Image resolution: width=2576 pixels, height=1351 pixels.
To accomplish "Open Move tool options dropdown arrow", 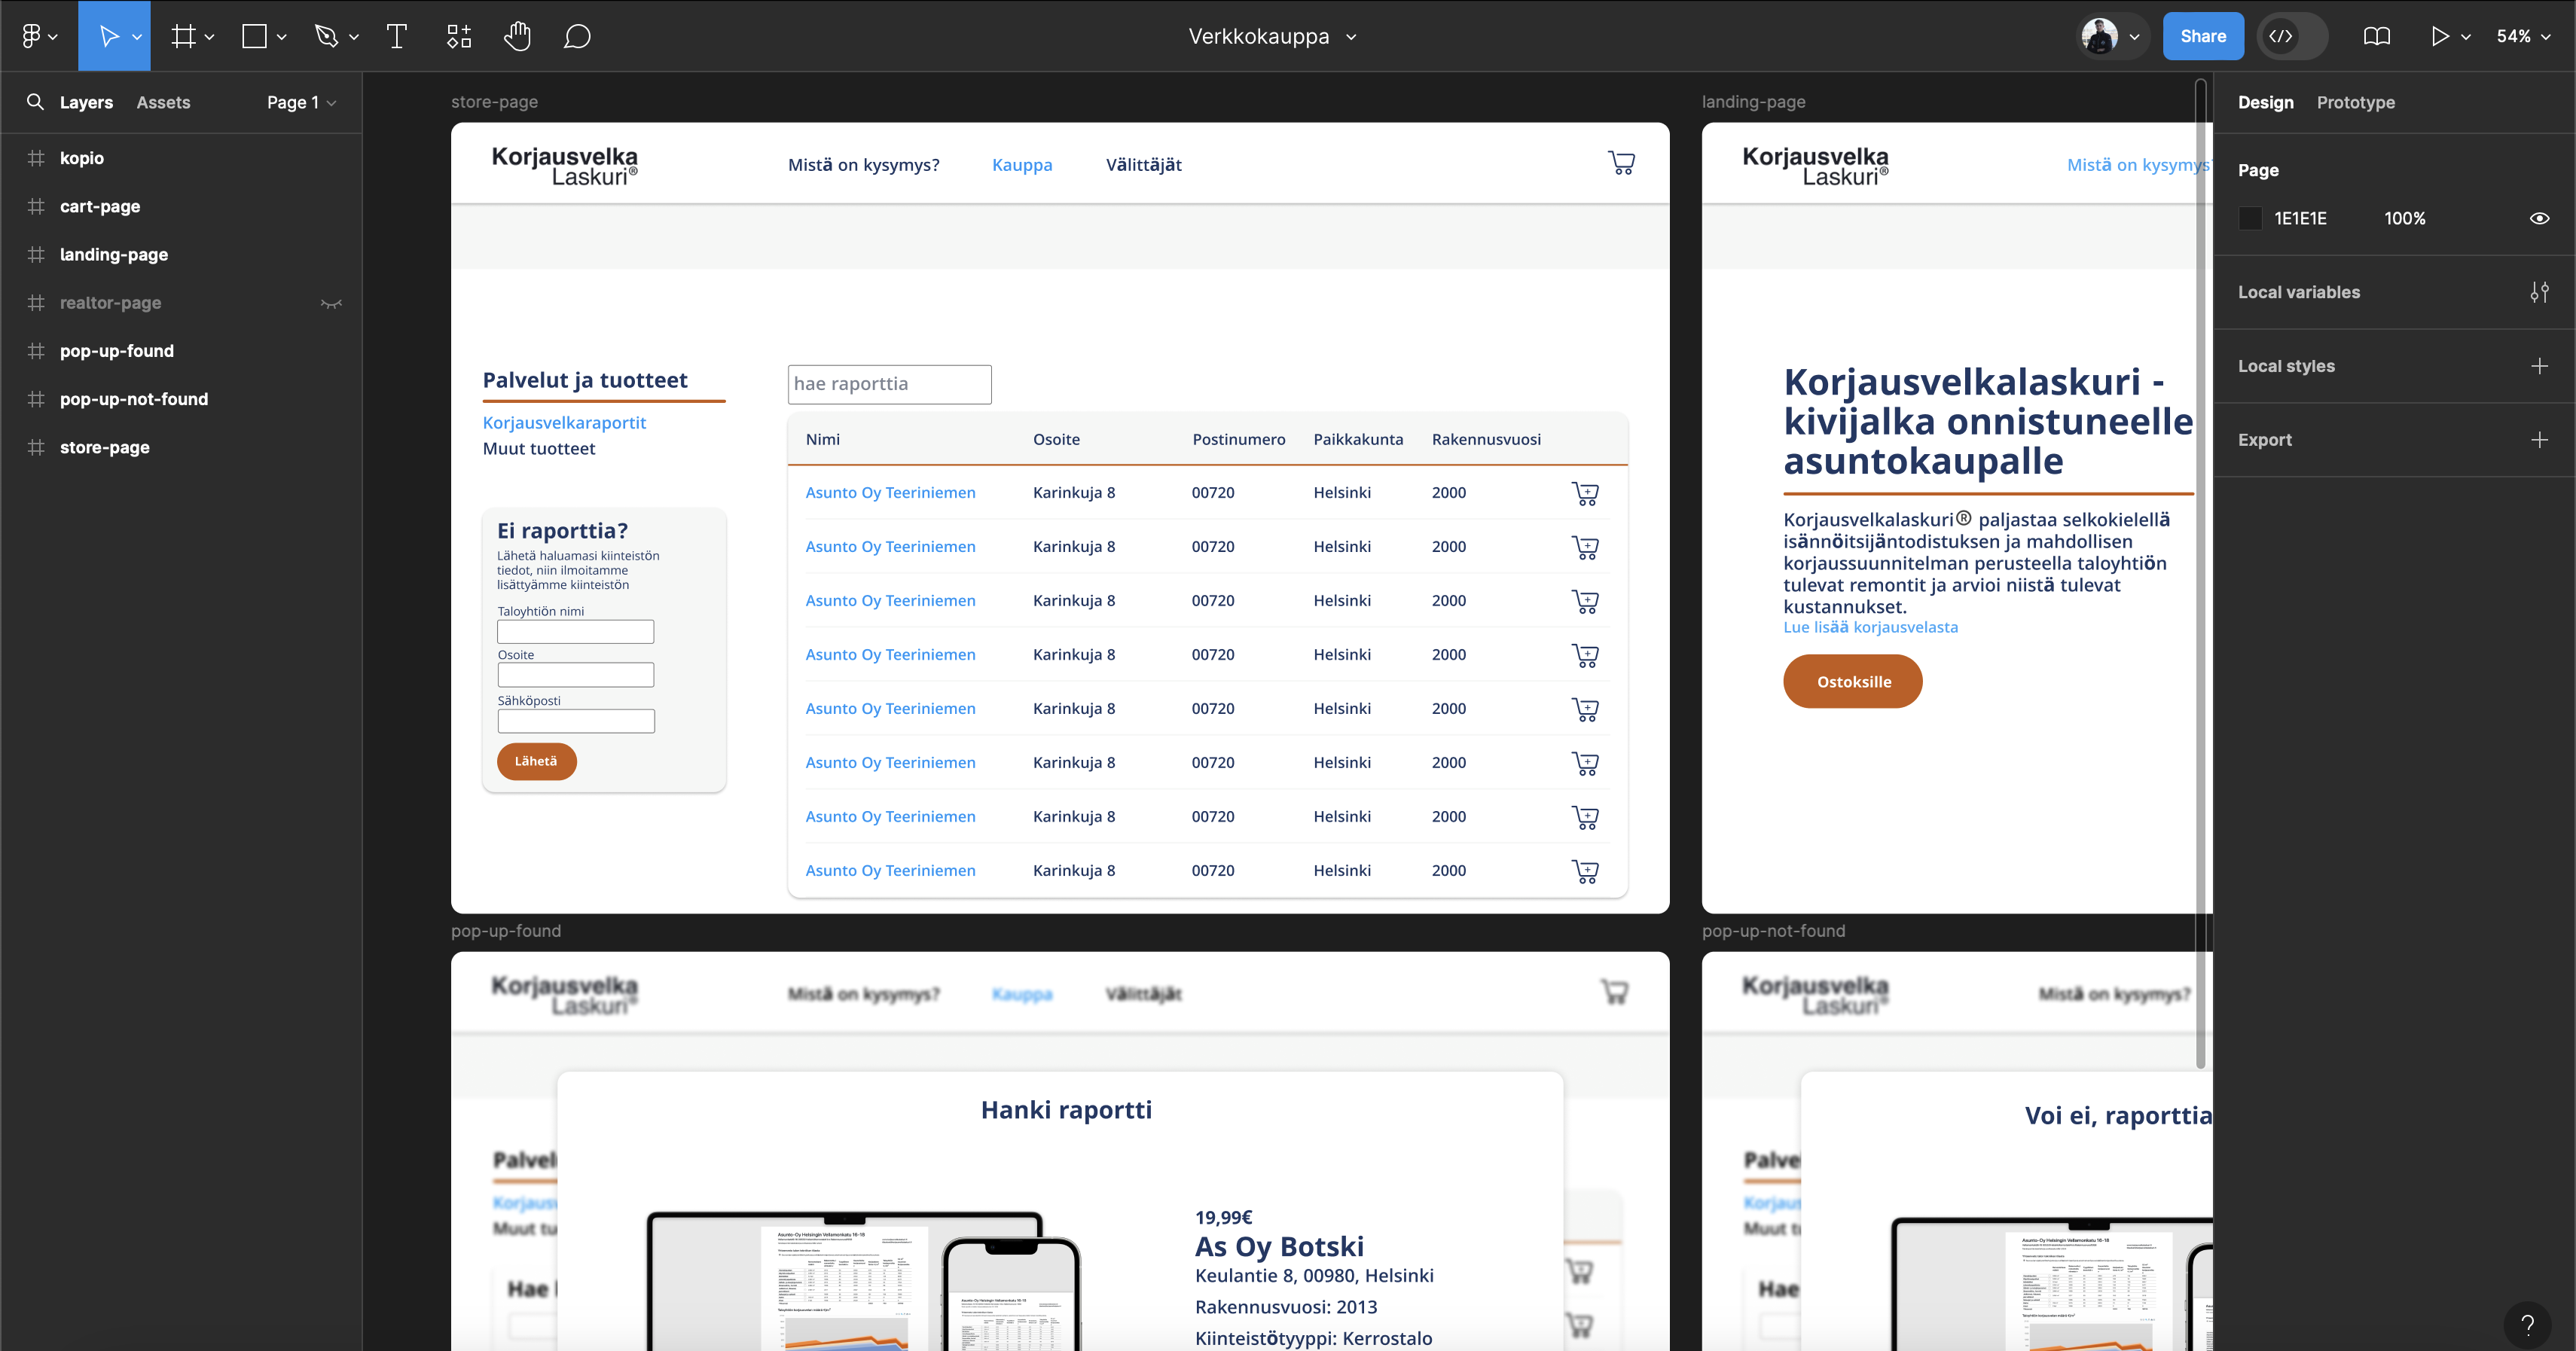I will point(137,37).
